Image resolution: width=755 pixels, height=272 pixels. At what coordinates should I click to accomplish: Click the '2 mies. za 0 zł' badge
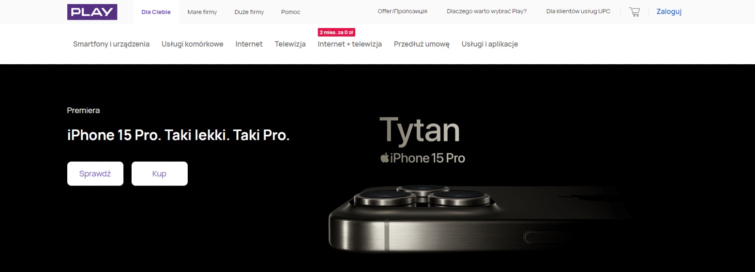coord(336,32)
